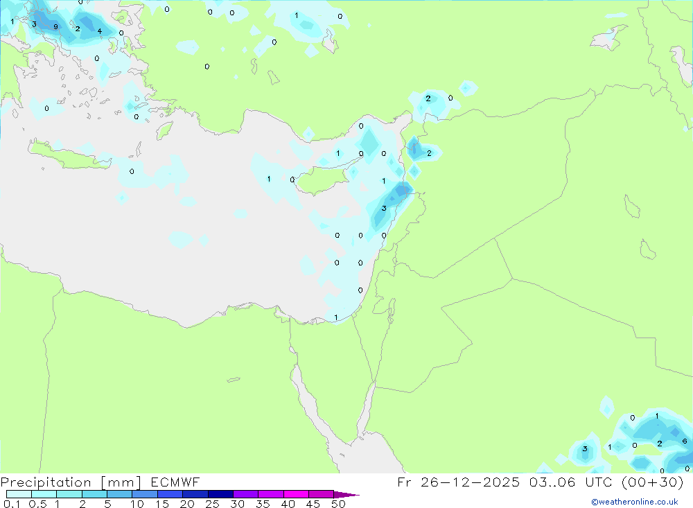The image size is (693, 508).
Task: Click the legend label '50'
Action: 339,504
